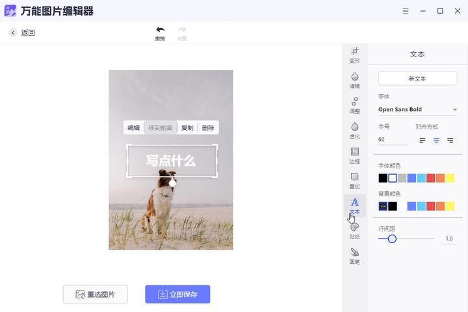Expand the Open Sans Bold font dropdown

(454, 110)
